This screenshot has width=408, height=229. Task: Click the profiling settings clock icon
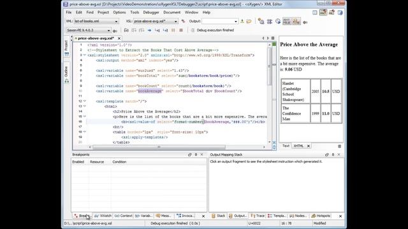coord(278,22)
